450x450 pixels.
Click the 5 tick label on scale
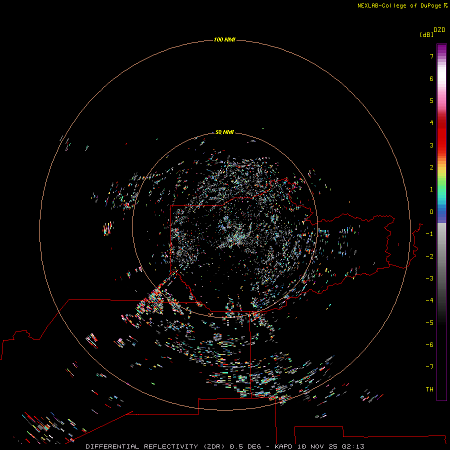click(431, 100)
